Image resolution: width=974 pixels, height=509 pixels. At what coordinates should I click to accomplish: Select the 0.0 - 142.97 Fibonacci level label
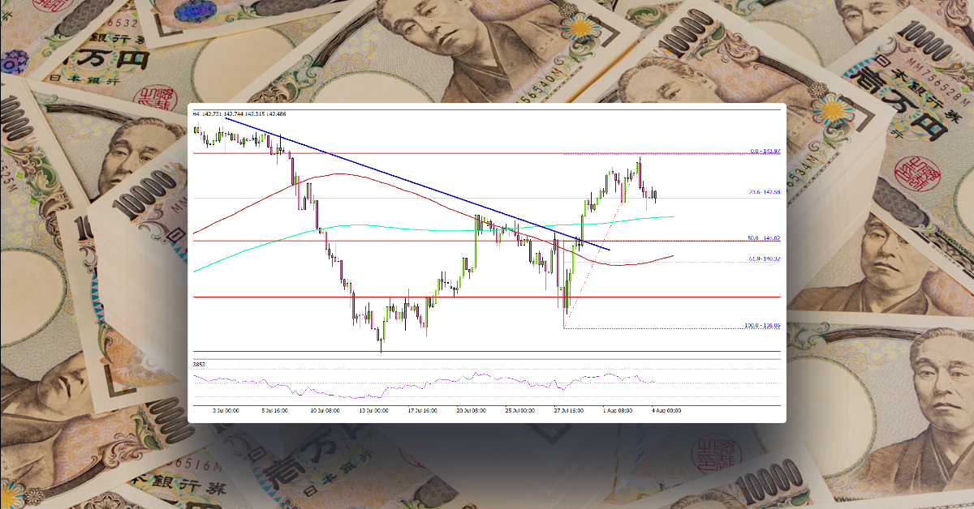pyautogui.click(x=766, y=152)
